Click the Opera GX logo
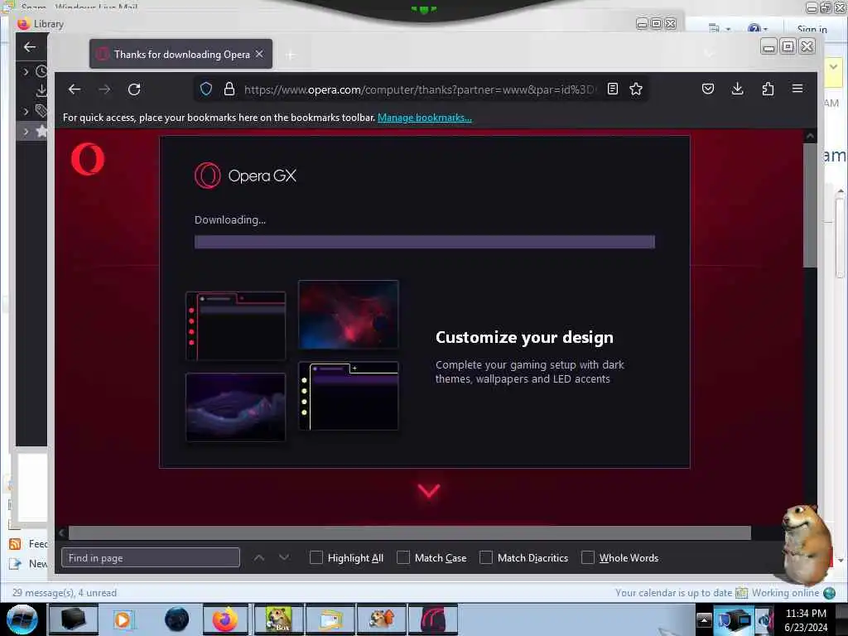The width and height of the screenshot is (848, 636). pos(245,176)
